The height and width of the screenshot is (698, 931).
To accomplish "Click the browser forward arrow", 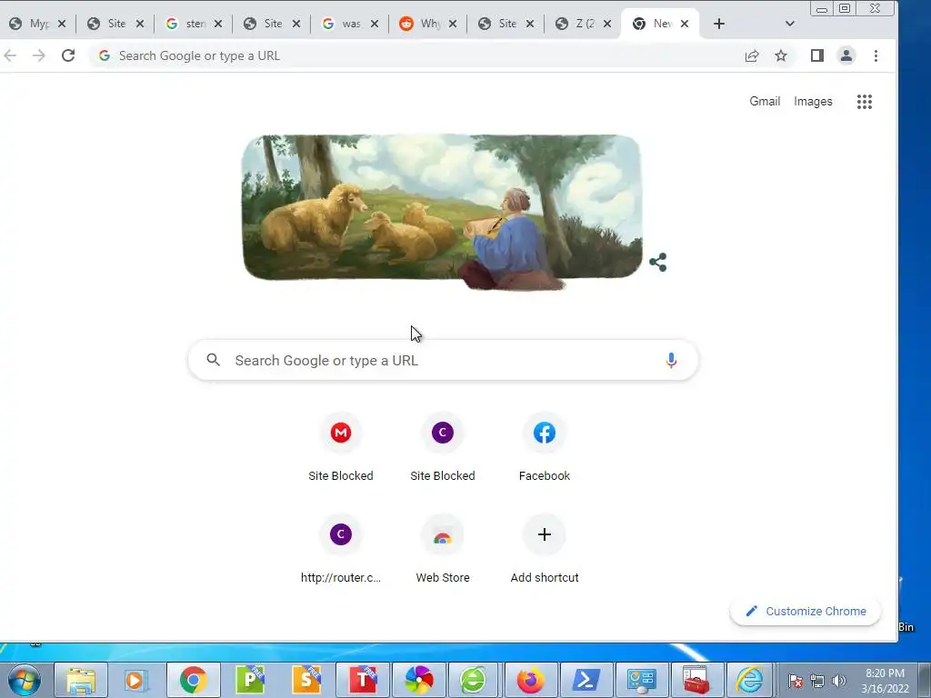I will coord(38,55).
